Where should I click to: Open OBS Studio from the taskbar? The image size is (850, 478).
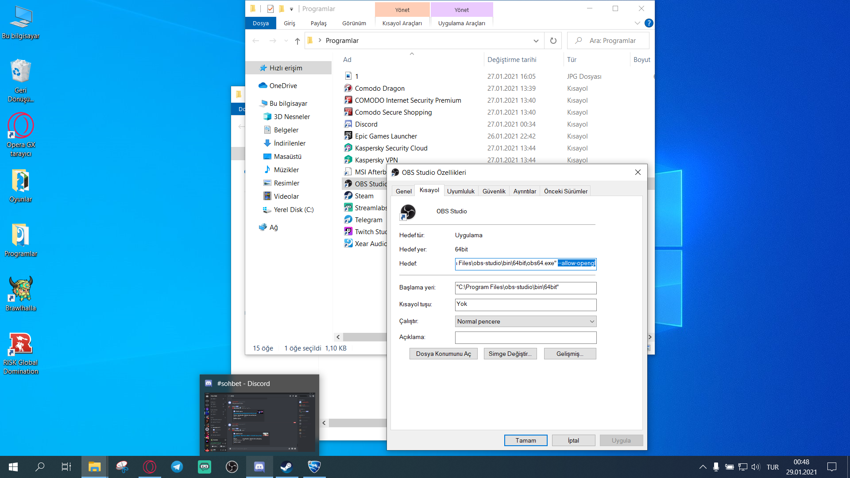pyautogui.click(x=232, y=467)
